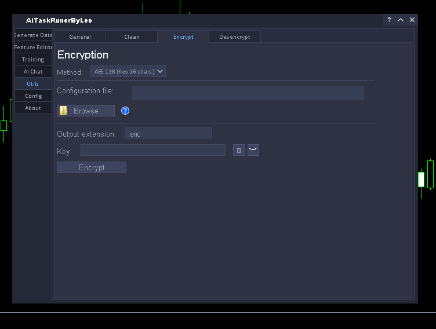Switch to the Clean tab

pyautogui.click(x=132, y=37)
